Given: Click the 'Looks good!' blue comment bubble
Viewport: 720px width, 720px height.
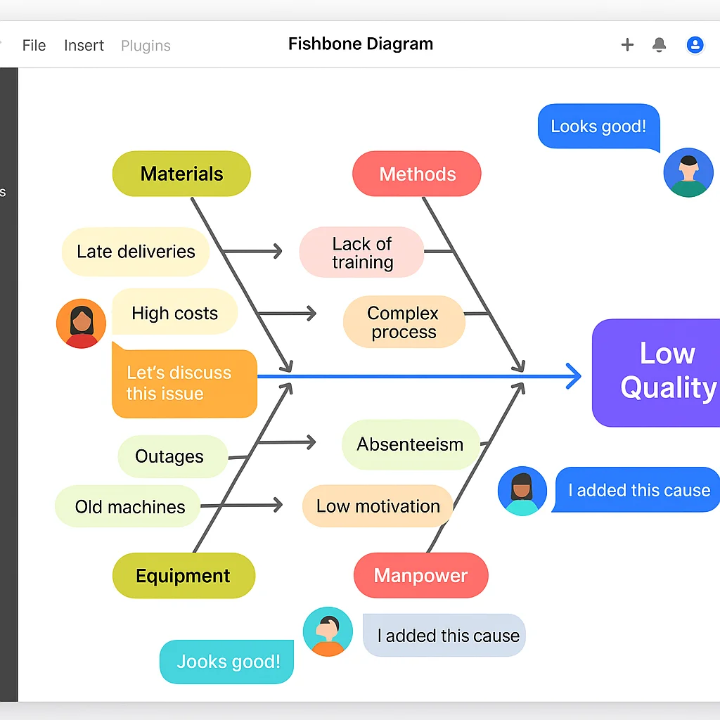Looking at the screenshot, I should (x=598, y=127).
